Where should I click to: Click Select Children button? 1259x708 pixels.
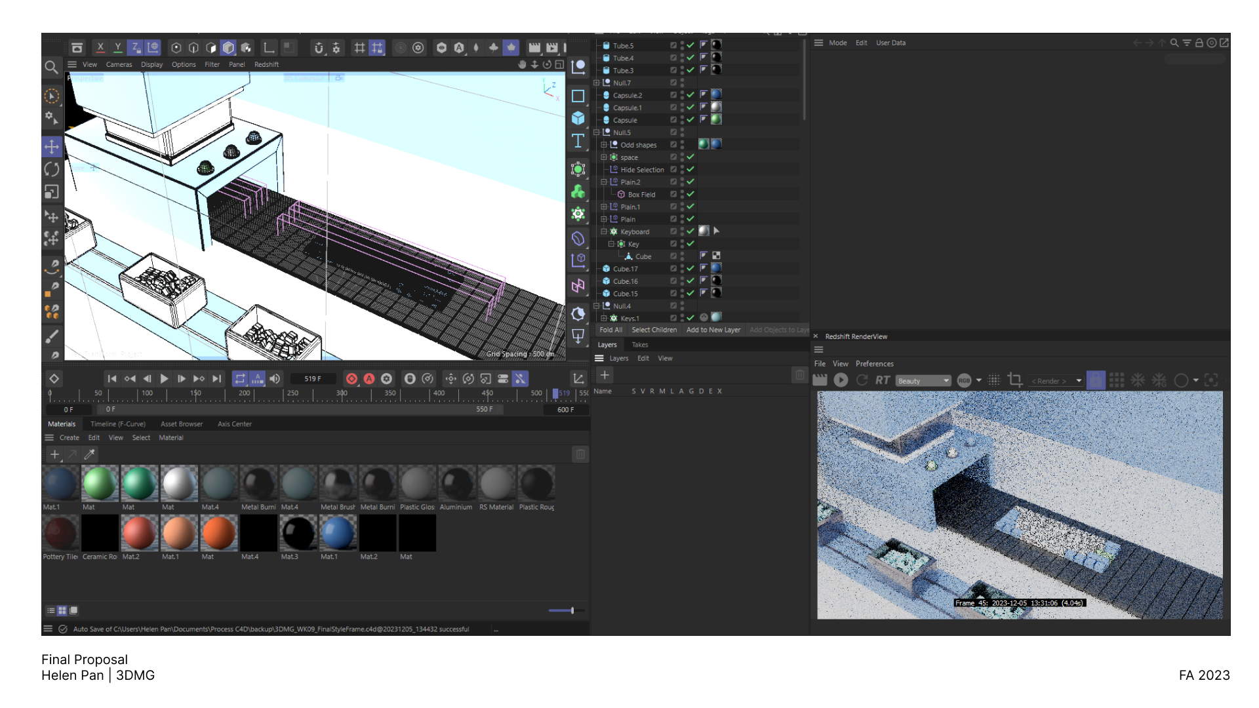[654, 330]
